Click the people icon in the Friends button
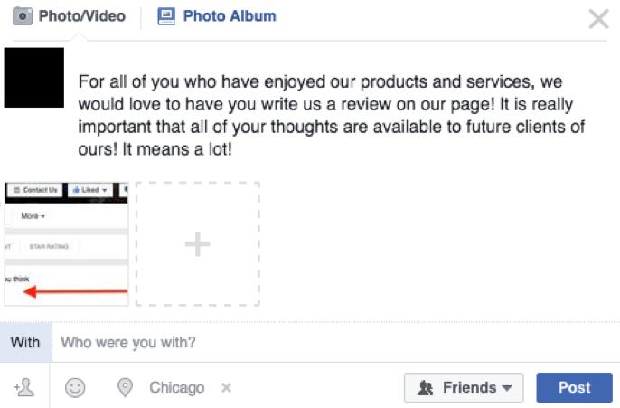Screen dimensions: 620x408 [427, 388]
